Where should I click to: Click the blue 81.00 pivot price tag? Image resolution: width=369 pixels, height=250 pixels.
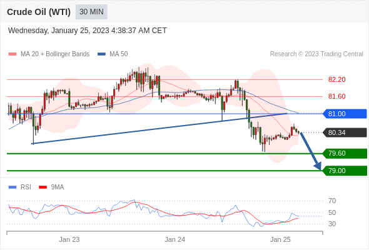click(x=345, y=114)
